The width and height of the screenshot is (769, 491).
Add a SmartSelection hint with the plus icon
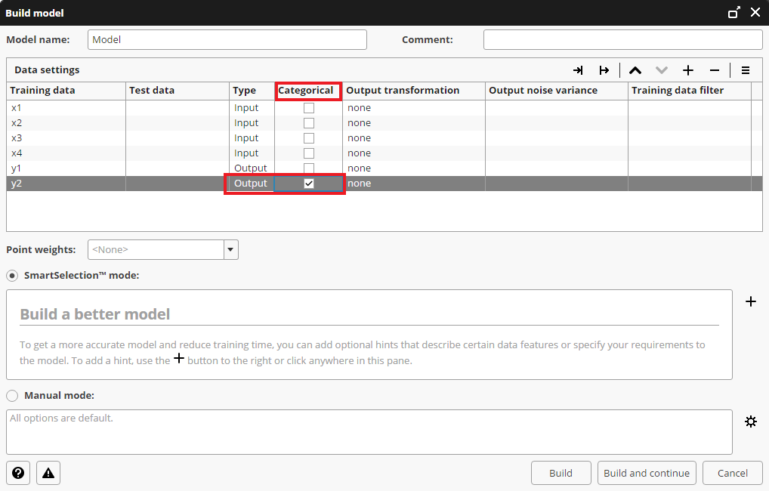pyautogui.click(x=751, y=301)
